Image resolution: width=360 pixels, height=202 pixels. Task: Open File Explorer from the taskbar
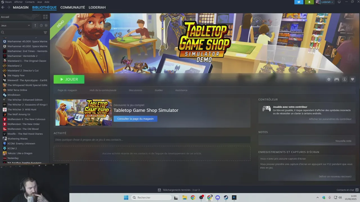tap(184, 198)
